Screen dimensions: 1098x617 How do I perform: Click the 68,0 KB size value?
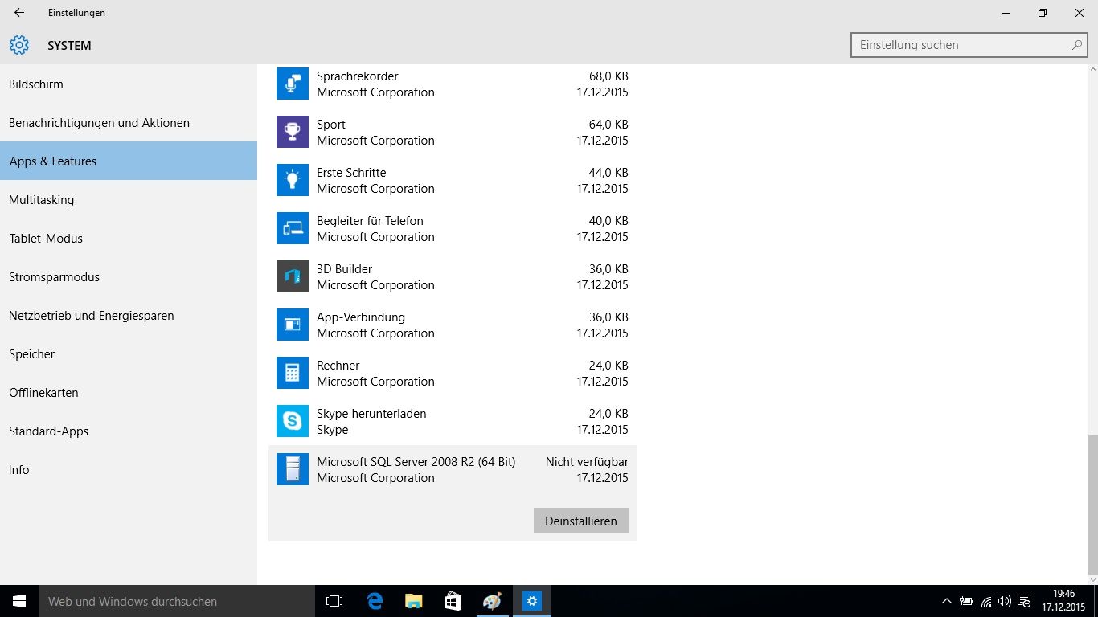(608, 76)
